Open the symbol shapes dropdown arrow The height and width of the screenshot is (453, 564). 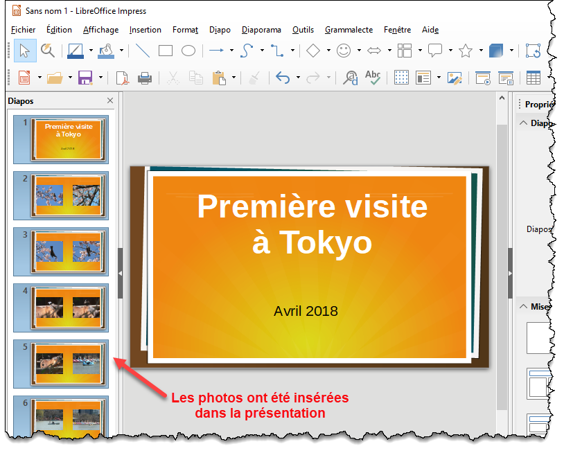(359, 51)
